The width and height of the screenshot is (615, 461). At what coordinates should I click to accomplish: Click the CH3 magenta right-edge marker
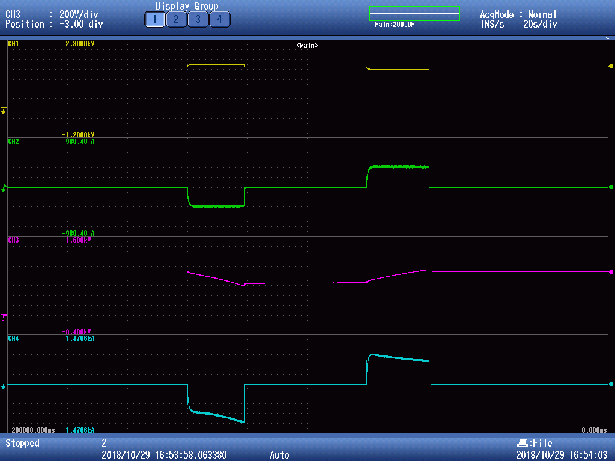click(x=611, y=271)
